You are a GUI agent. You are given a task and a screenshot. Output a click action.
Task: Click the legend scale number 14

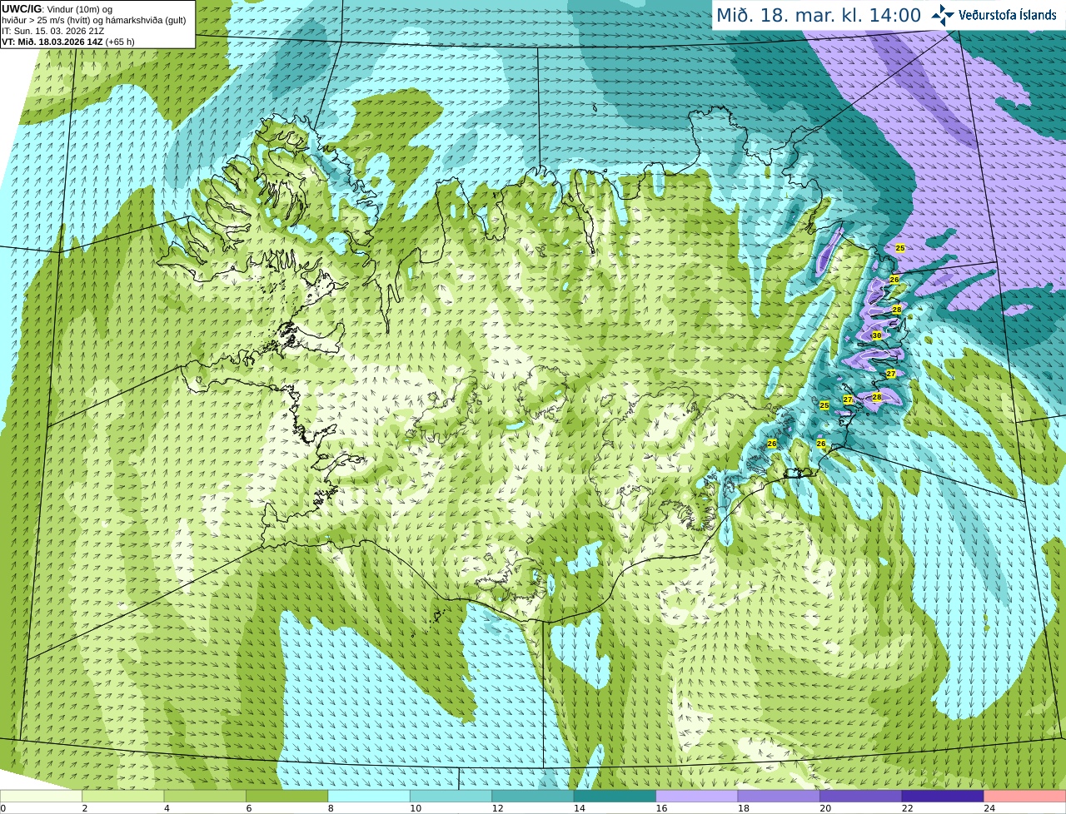pyautogui.click(x=579, y=808)
